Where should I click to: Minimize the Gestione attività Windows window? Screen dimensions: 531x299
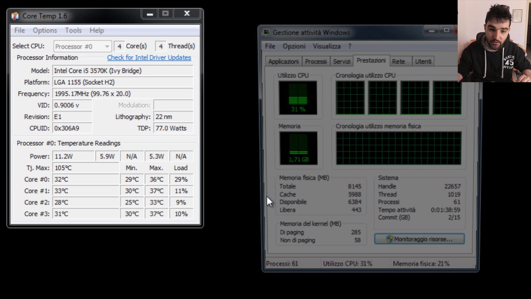pyautogui.click(x=431, y=30)
